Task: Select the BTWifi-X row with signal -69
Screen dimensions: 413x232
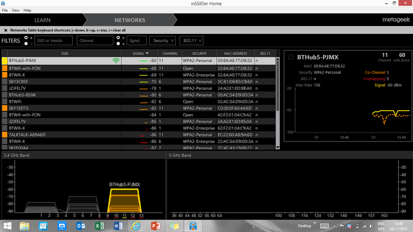Action: pyautogui.click(x=139, y=75)
